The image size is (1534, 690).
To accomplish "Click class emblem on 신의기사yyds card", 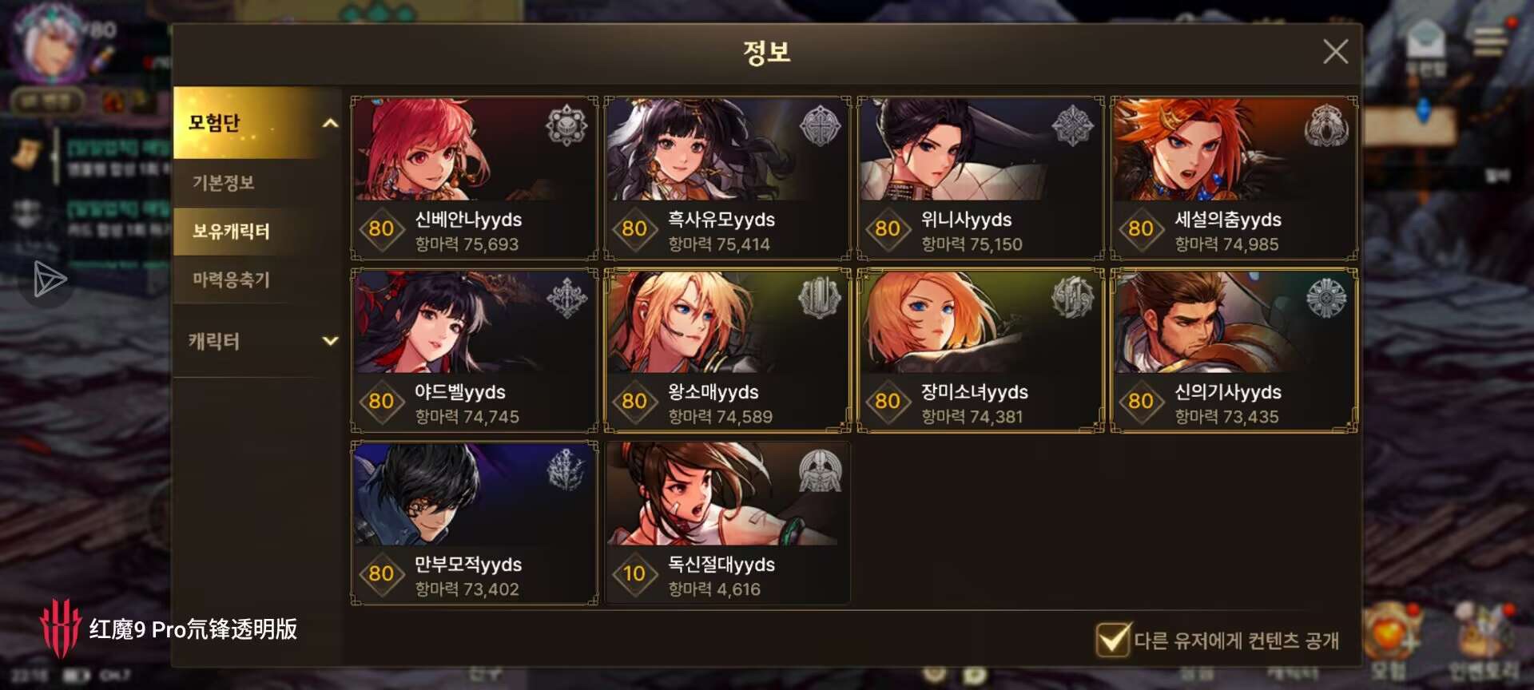I will 1325,298.
